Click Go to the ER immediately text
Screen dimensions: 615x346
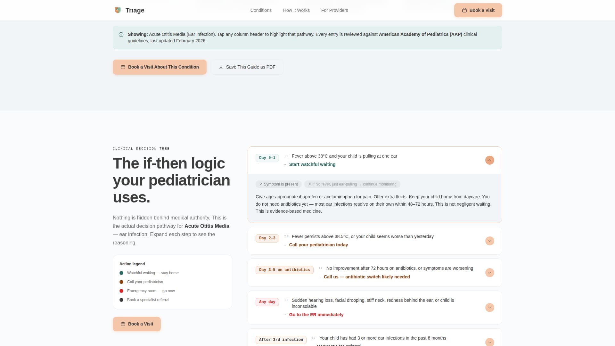coord(316,315)
